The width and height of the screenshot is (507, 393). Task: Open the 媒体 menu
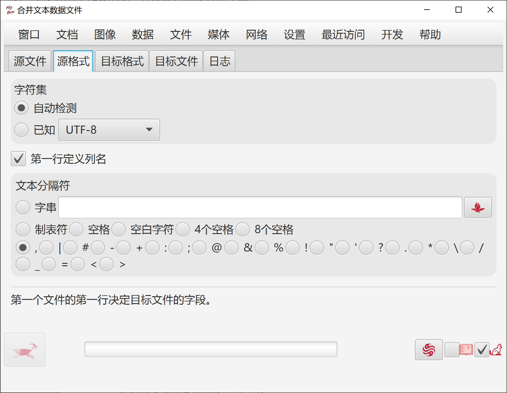pyautogui.click(x=219, y=35)
